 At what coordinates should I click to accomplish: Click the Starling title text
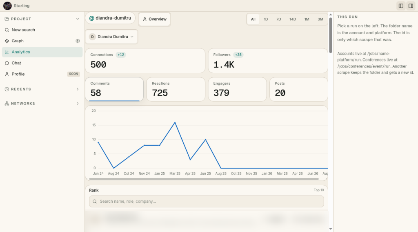point(22,6)
